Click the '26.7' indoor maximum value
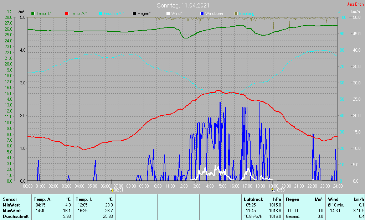Image resolution: width=365 pixels, height=220 pixels. (109, 211)
